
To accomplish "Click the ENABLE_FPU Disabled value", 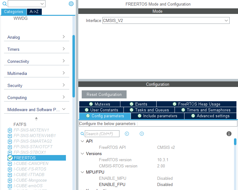I will coord(165,184).
